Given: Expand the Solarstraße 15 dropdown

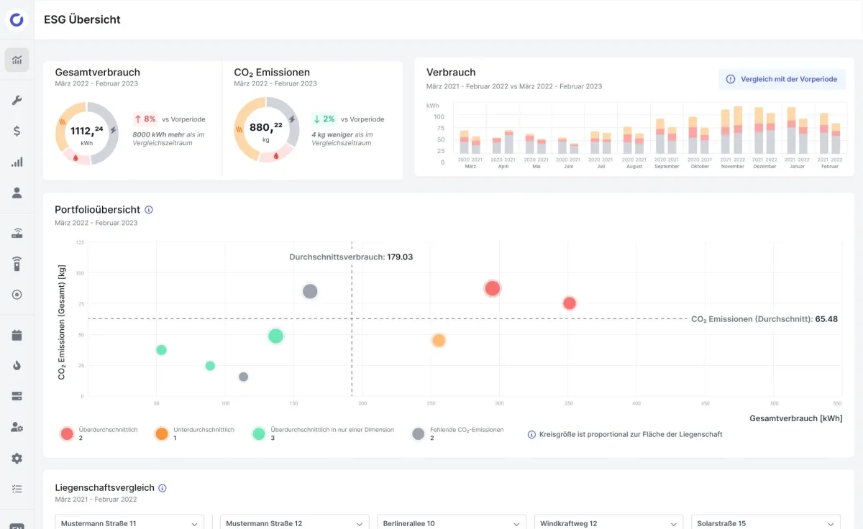Looking at the screenshot, I should click(765, 523).
